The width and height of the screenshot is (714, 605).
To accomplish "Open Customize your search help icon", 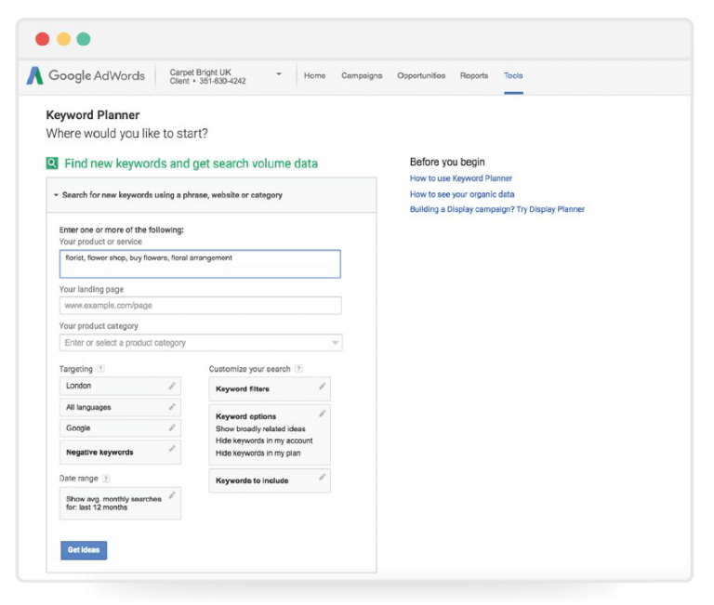I will pos(298,369).
